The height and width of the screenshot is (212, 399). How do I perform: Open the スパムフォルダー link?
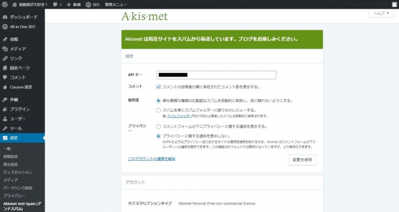(x=180, y=116)
